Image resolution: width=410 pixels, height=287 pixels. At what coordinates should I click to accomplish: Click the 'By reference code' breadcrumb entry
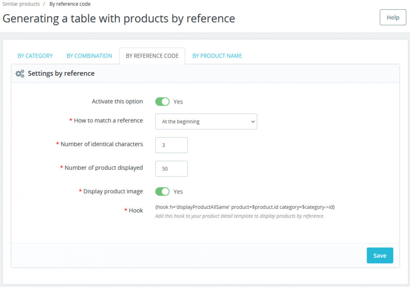(x=70, y=4)
